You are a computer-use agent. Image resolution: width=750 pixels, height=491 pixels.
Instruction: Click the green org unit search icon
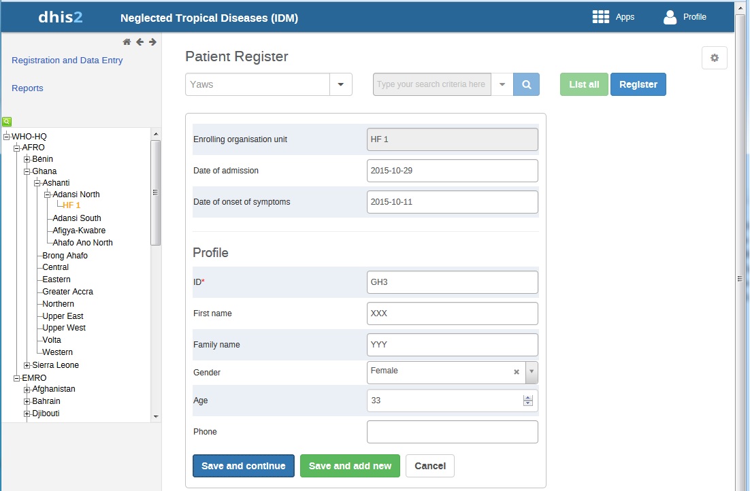(x=6, y=122)
